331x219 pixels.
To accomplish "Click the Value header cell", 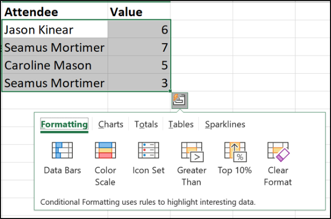I will [x=139, y=12].
